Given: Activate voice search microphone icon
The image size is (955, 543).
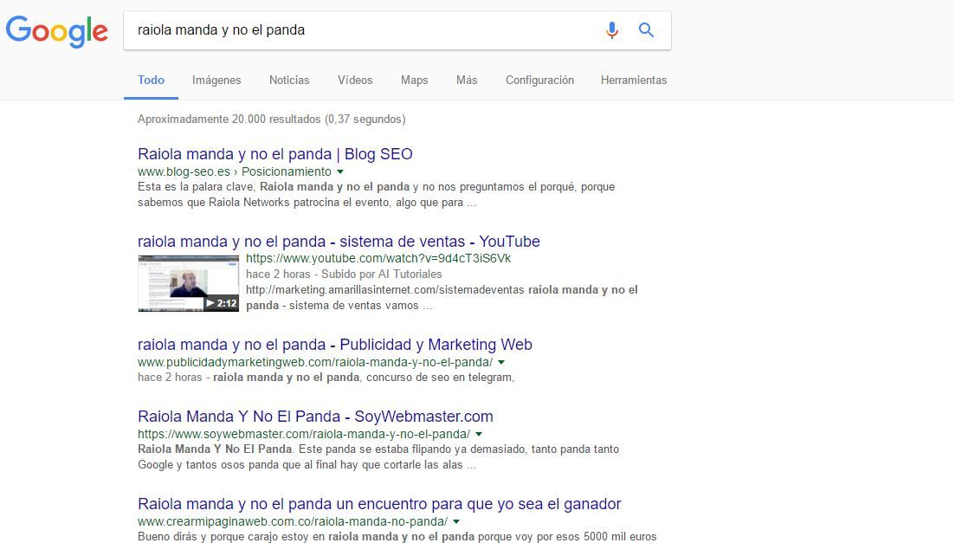Looking at the screenshot, I should pos(612,30).
